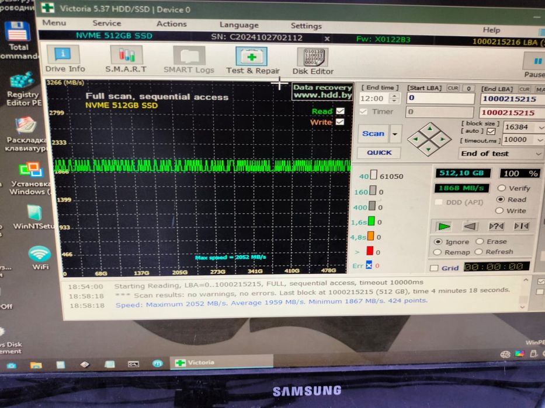Start scan with green play button
The height and width of the screenshot is (408, 545).
click(x=444, y=227)
